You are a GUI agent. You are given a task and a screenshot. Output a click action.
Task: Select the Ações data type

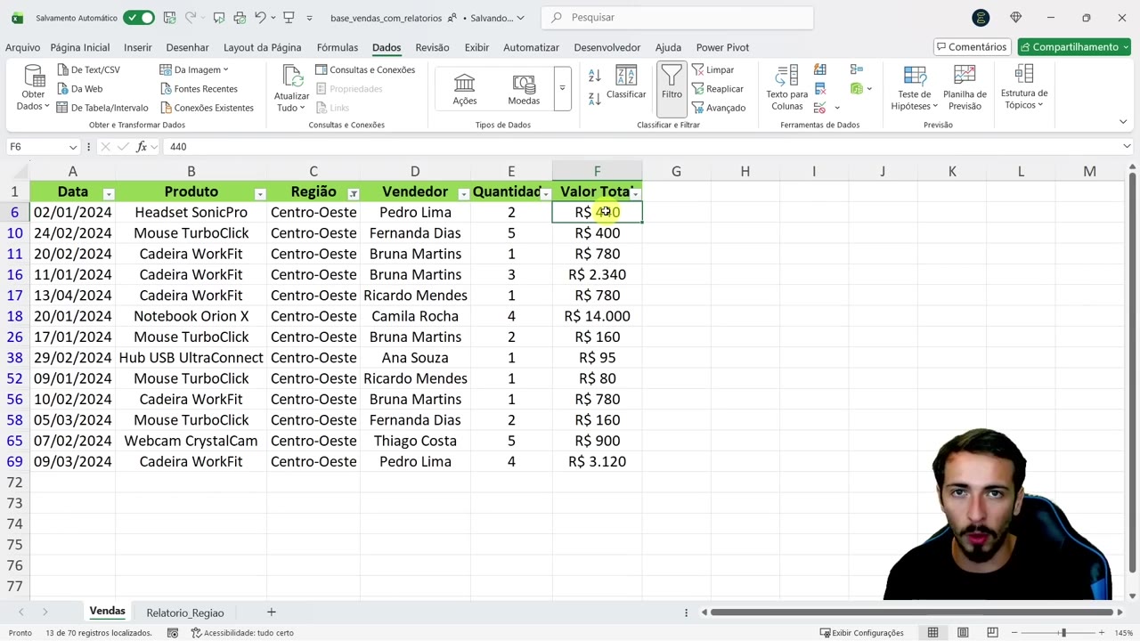[x=465, y=89]
